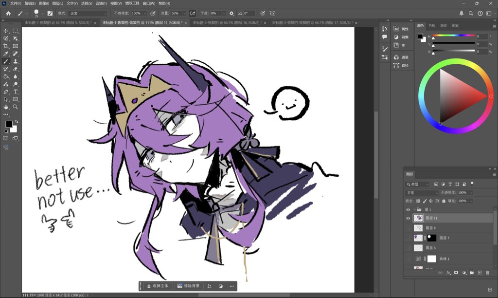Swap foreground and background colors
The height and width of the screenshot is (298, 498).
16,122
